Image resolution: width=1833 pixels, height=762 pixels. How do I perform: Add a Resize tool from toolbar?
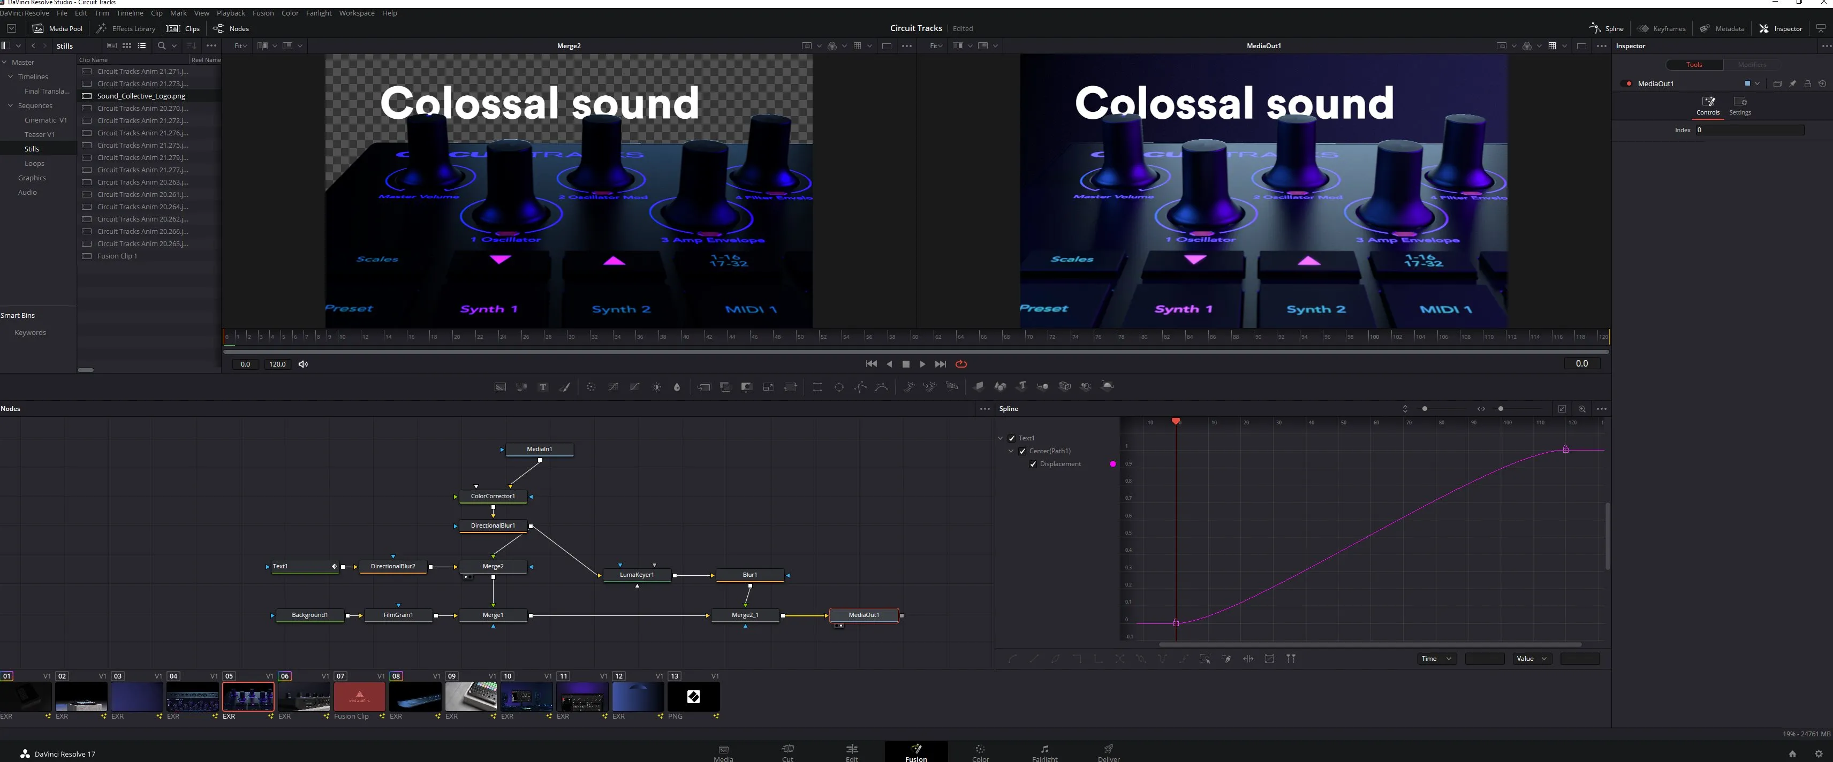click(x=769, y=387)
